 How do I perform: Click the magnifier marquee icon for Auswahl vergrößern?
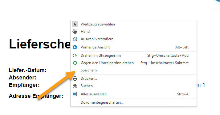click(x=75, y=39)
